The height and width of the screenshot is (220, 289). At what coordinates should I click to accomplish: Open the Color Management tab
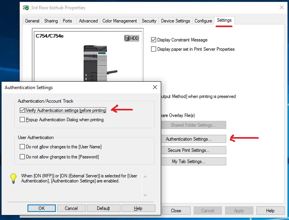[x=119, y=21]
